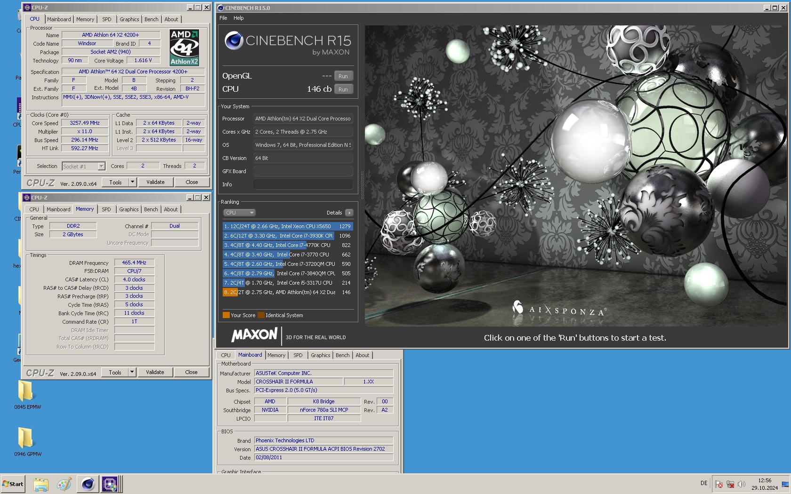Click Close in the Memory CPU-Z window
Viewport: 791px width, 494px height.
[x=191, y=372]
